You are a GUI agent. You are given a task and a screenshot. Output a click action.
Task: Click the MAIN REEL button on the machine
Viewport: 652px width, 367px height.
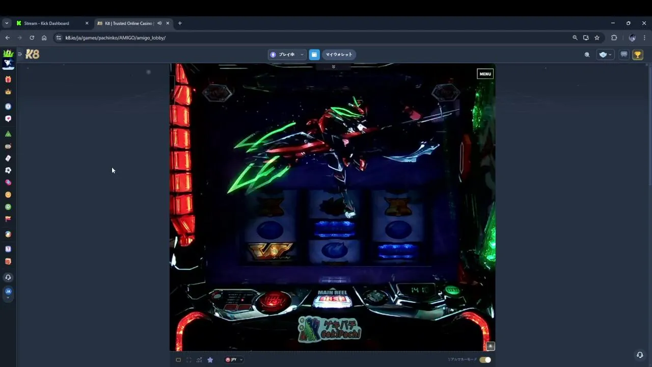tap(332, 299)
